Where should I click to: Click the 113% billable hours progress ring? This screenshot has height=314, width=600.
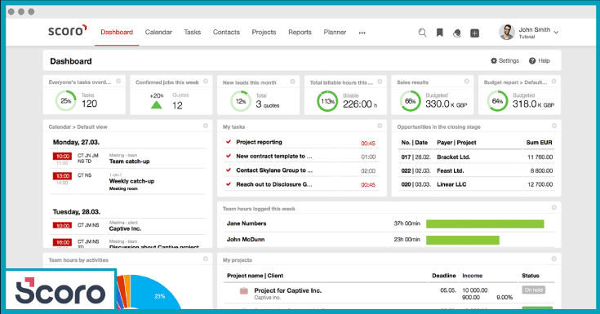[x=327, y=101]
